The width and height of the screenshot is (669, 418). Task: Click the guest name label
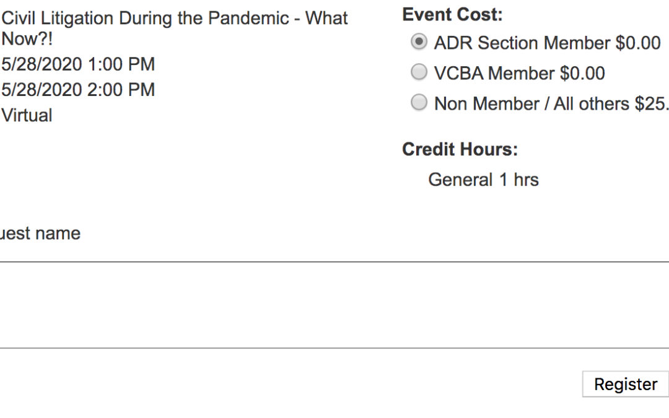(x=40, y=233)
